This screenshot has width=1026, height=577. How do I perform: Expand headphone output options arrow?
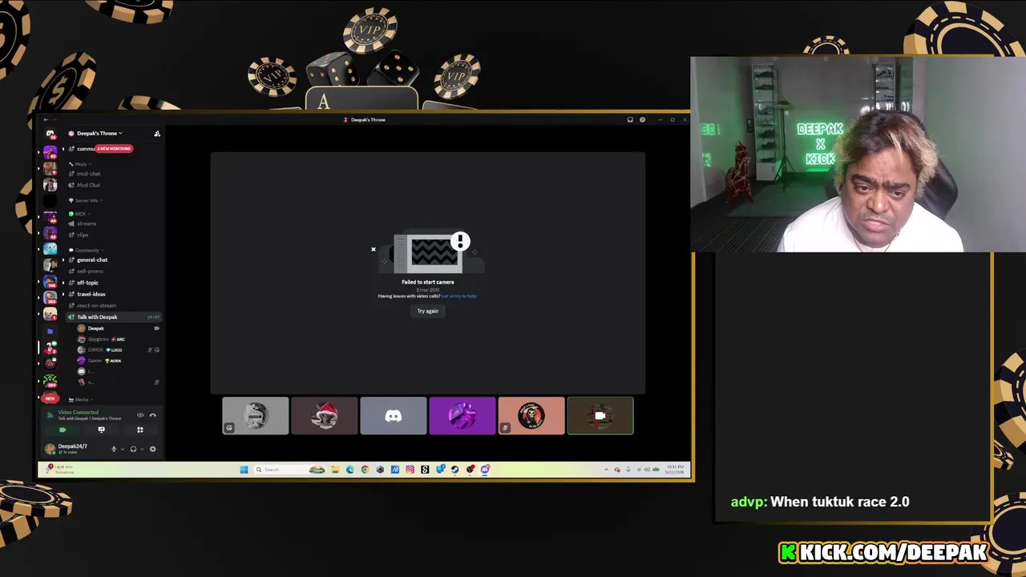[141, 449]
